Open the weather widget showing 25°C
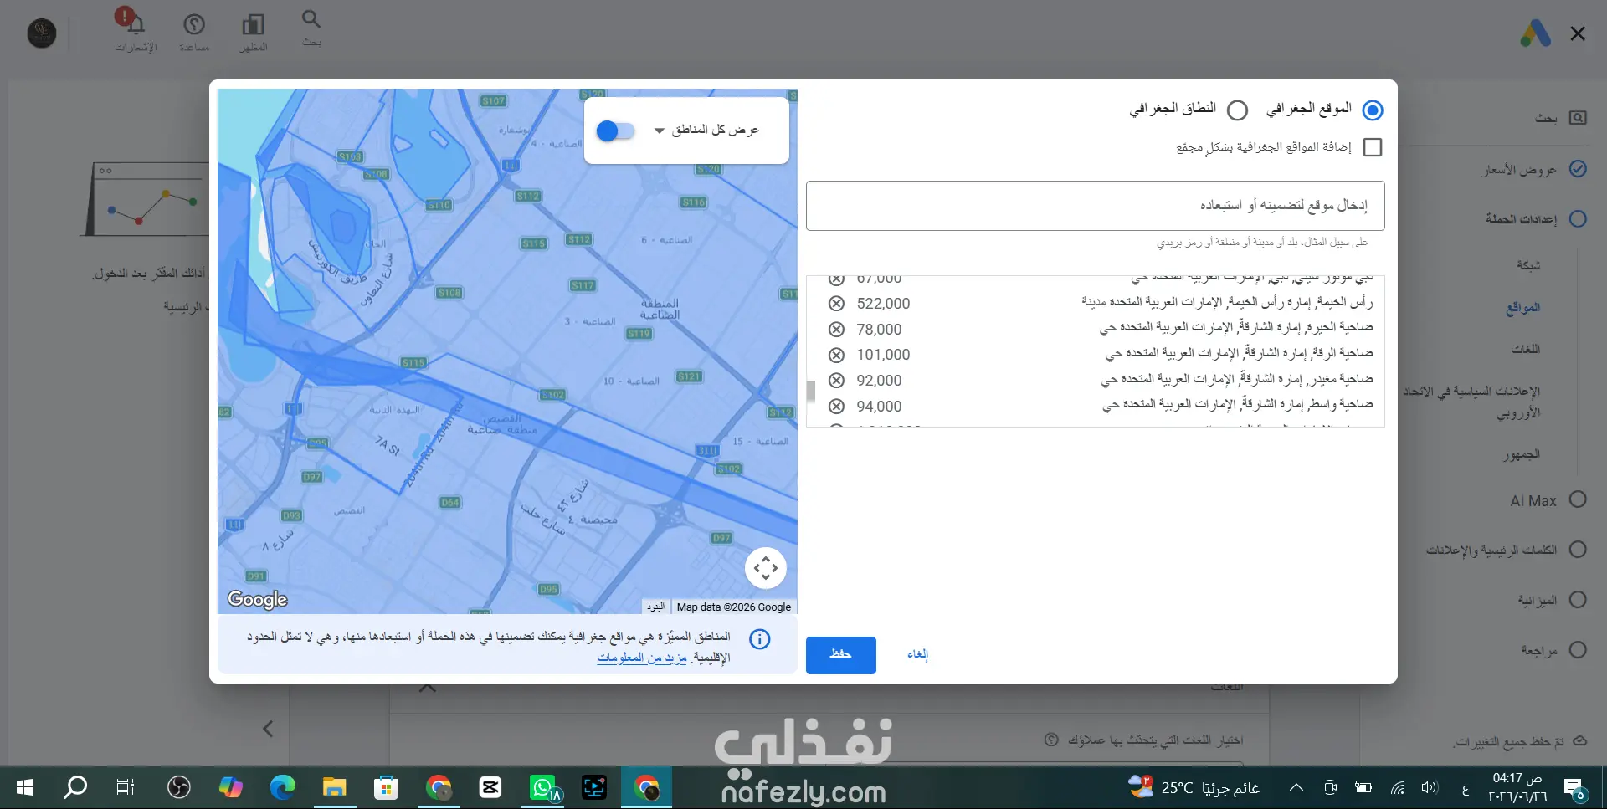The width and height of the screenshot is (1607, 809). 1195,787
